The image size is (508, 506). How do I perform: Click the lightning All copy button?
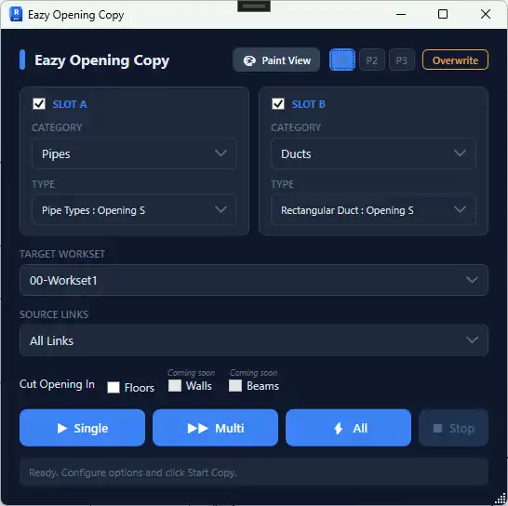pyautogui.click(x=348, y=428)
